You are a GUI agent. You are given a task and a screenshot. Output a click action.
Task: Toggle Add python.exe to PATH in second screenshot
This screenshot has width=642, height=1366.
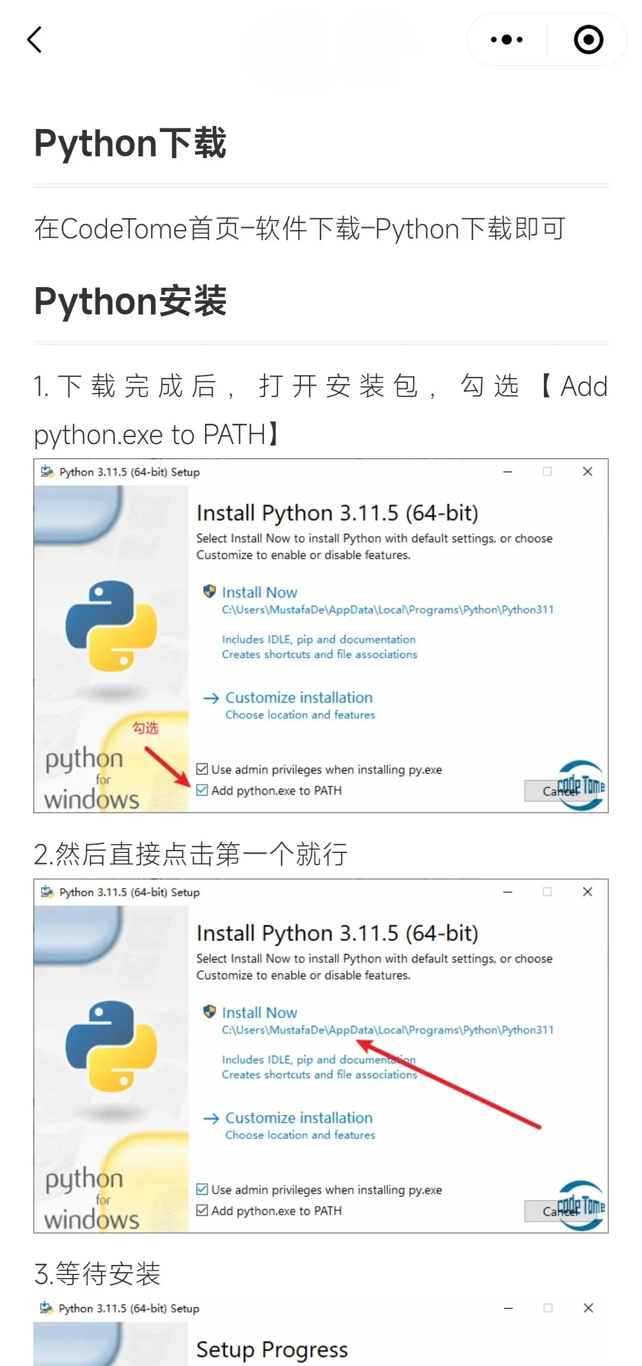click(x=202, y=1210)
